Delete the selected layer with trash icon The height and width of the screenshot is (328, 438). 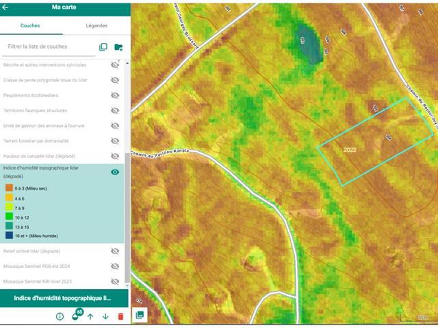click(120, 316)
